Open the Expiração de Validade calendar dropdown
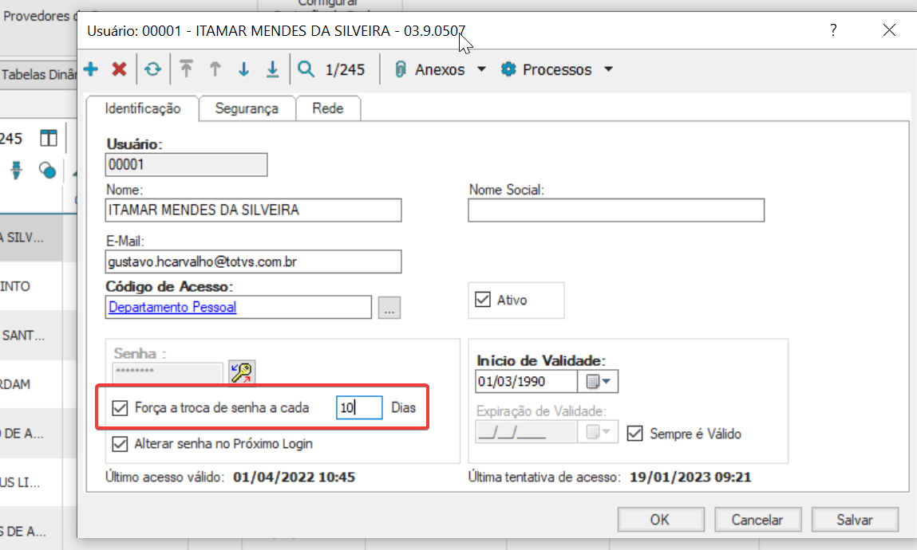This screenshot has width=917, height=550. [598, 432]
